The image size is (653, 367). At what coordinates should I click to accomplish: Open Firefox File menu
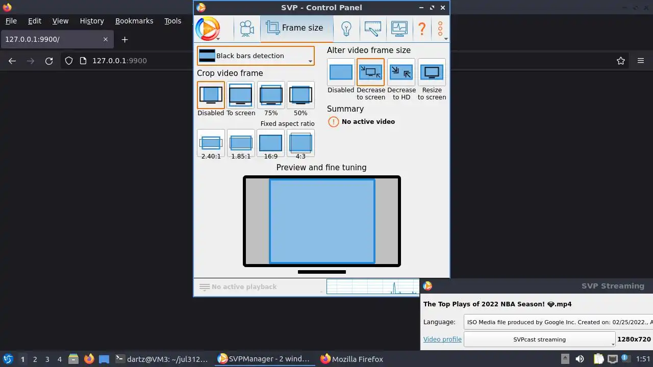tap(11, 21)
